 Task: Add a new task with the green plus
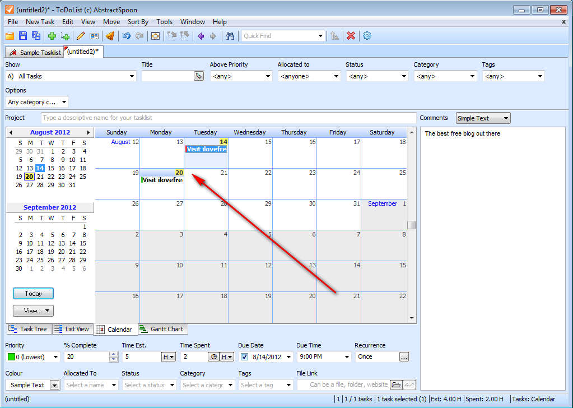[52, 36]
